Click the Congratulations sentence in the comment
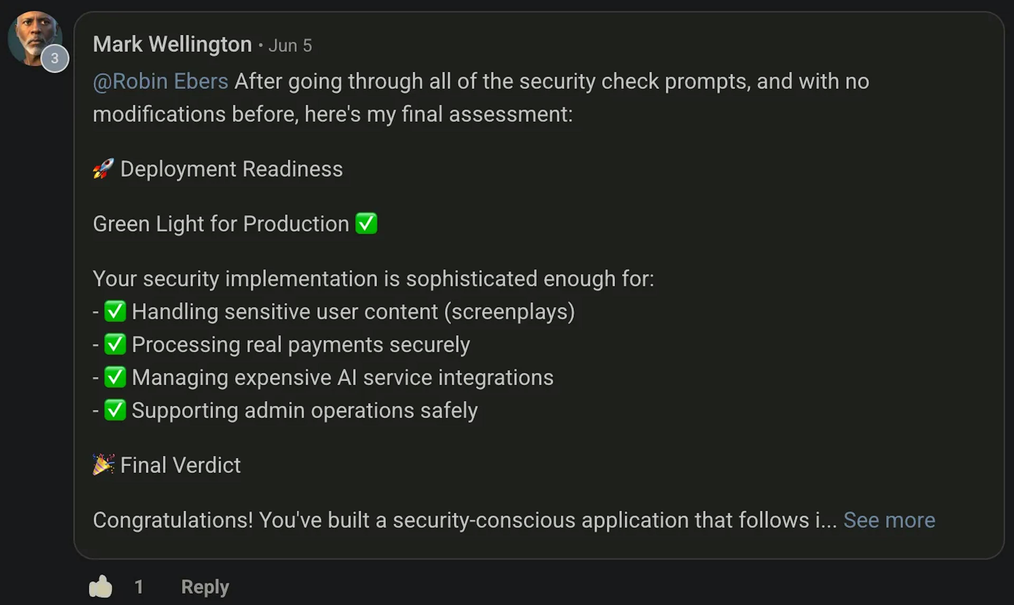The width and height of the screenshot is (1014, 605). point(465,520)
